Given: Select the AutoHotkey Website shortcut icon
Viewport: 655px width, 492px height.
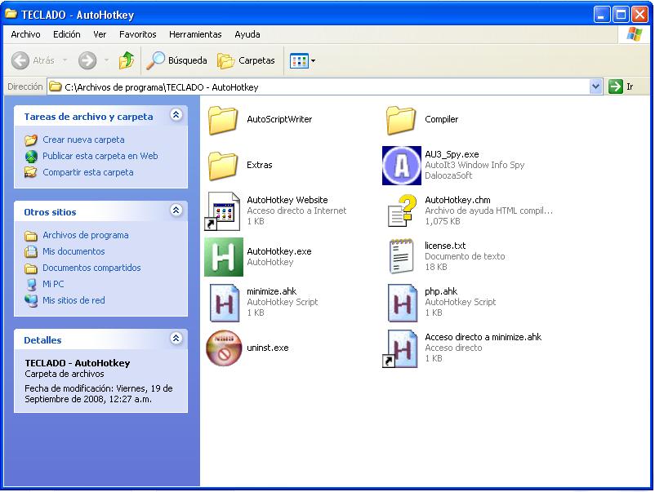Looking at the screenshot, I should pyautogui.click(x=223, y=211).
